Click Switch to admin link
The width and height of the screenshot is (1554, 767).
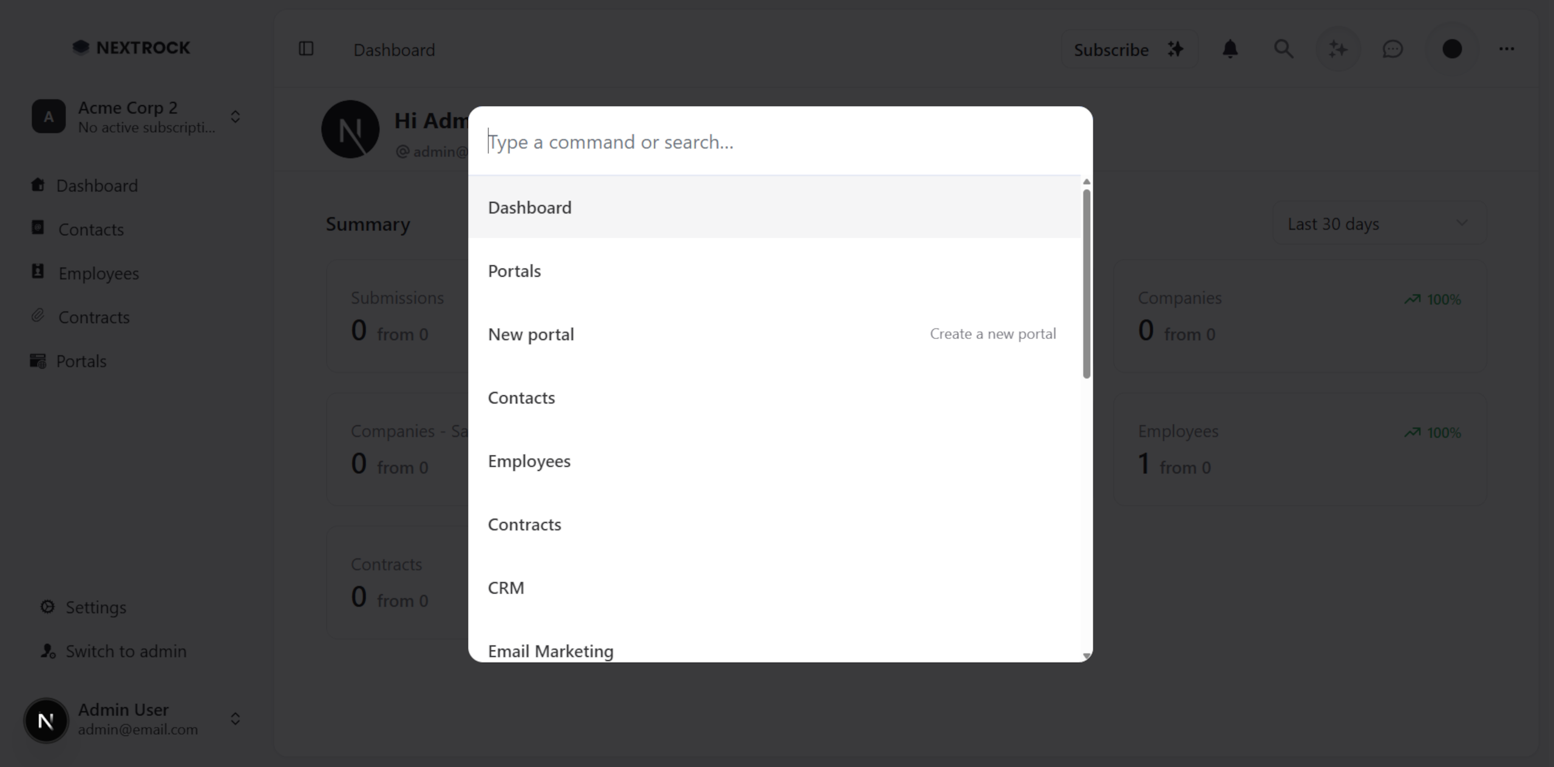click(126, 651)
